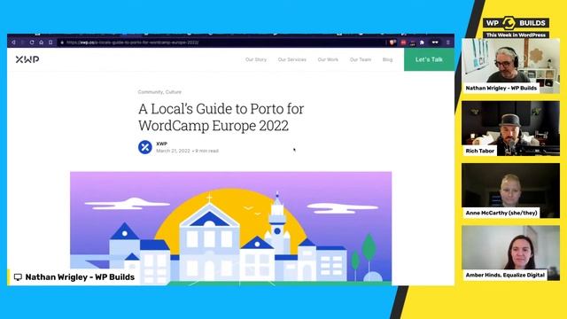The height and width of the screenshot is (319, 567).
Task: Open the extensions puzzle icon
Action: point(422,43)
